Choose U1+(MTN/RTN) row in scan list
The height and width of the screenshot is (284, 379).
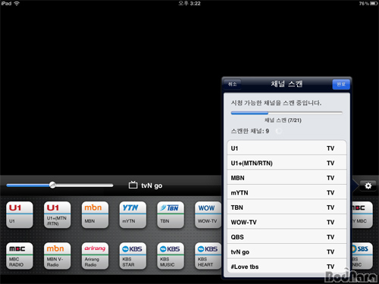coord(287,163)
